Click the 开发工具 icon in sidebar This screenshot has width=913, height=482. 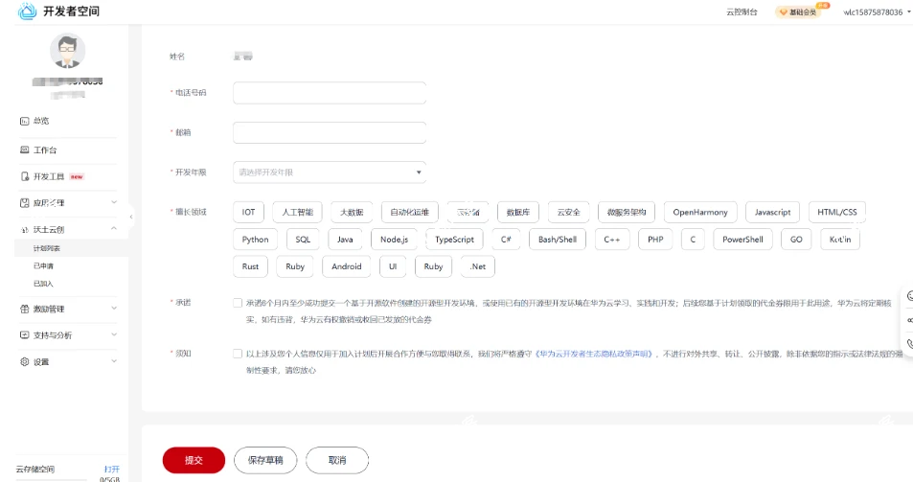pyautogui.click(x=25, y=176)
